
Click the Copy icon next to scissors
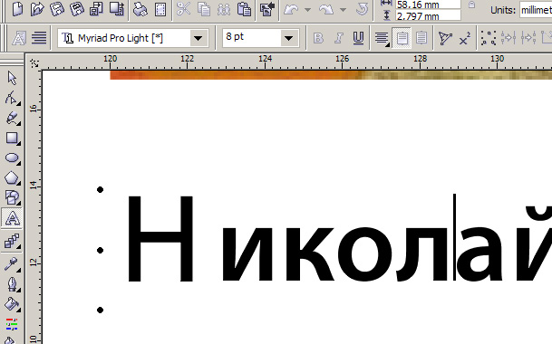click(x=204, y=9)
